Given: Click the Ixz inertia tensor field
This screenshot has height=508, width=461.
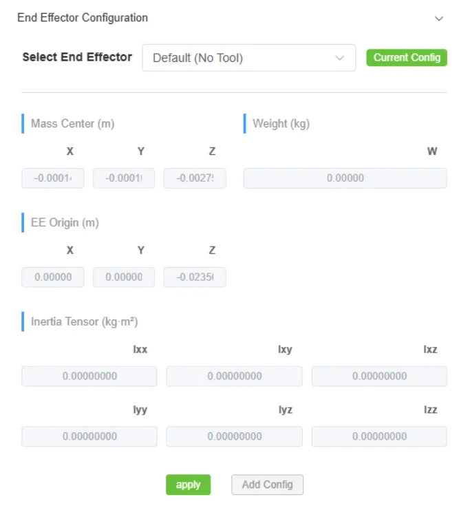Looking at the screenshot, I should pyautogui.click(x=379, y=377).
